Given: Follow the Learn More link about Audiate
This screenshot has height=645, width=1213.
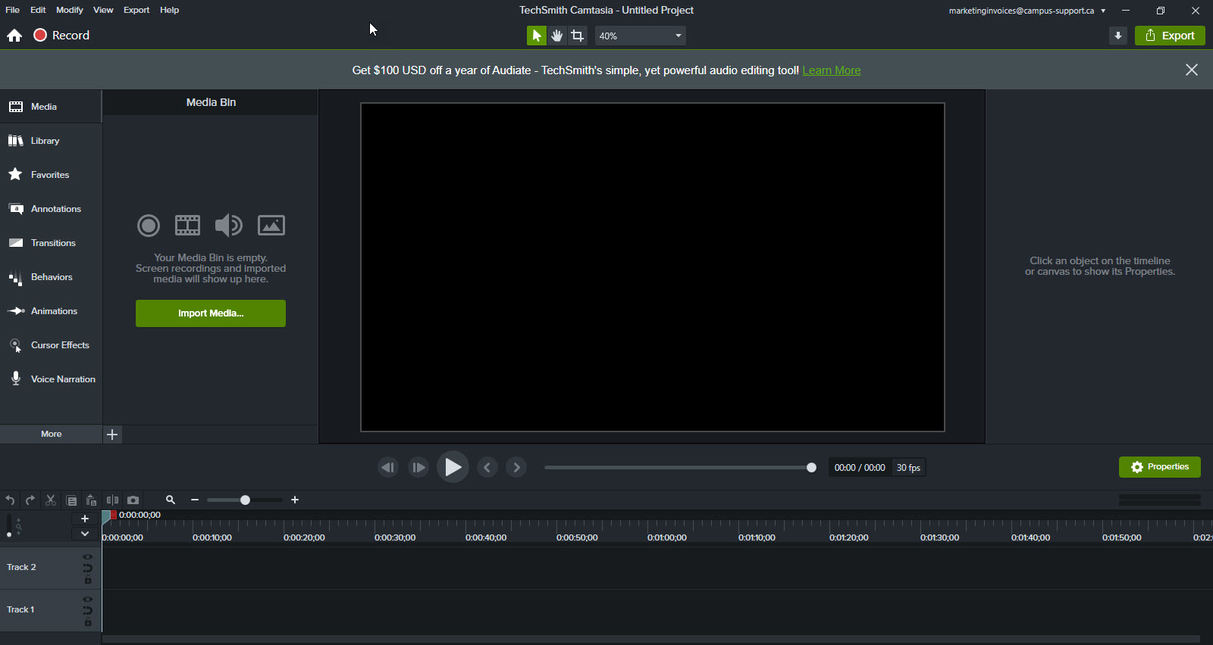Looking at the screenshot, I should [832, 70].
